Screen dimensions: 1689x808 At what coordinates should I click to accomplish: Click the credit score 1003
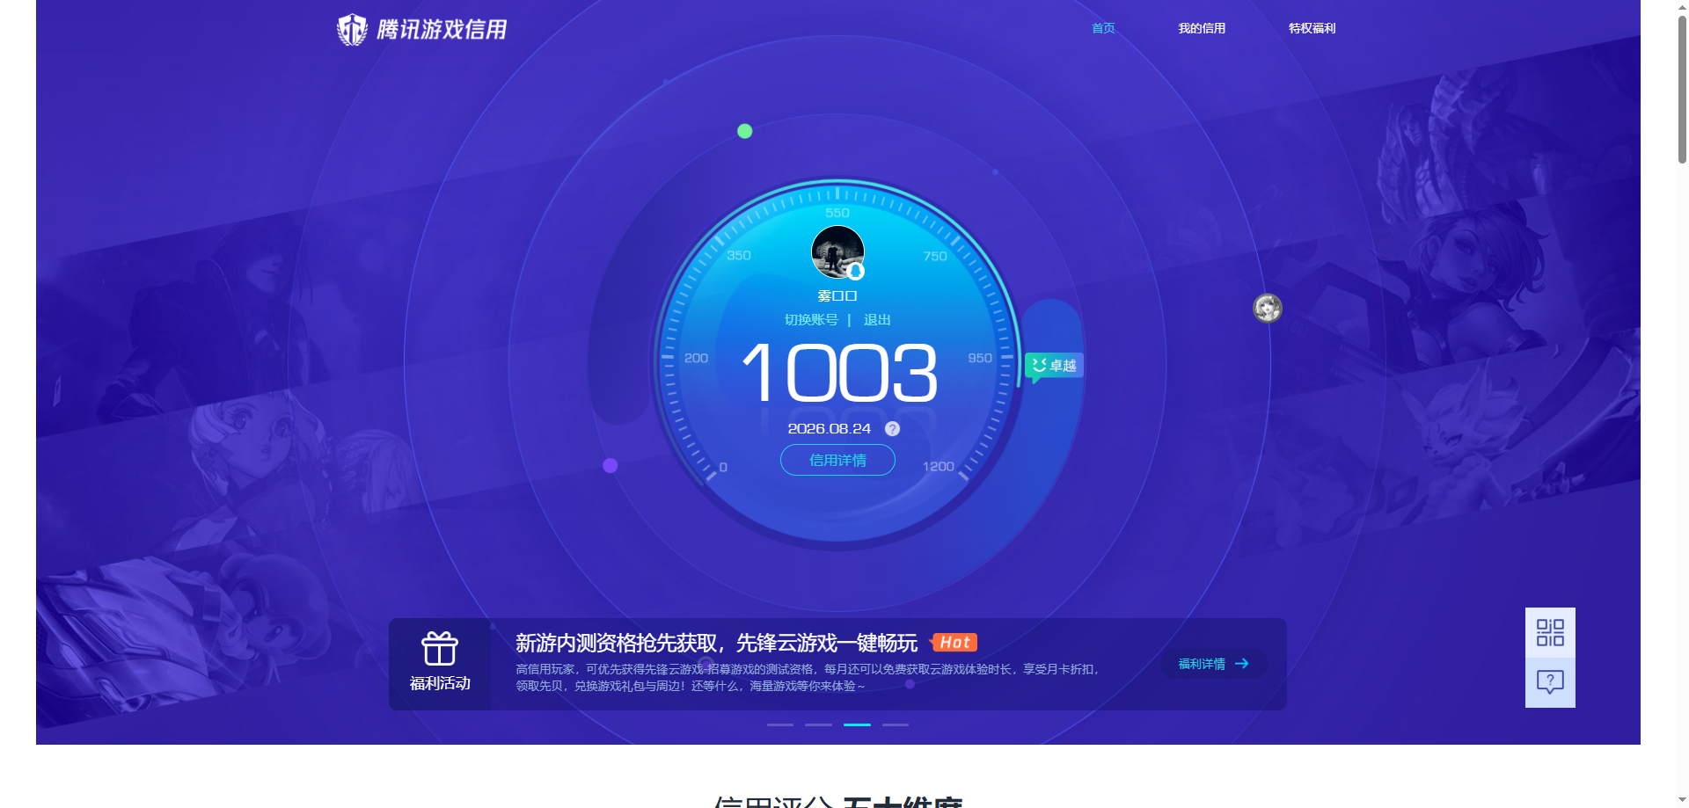coord(839,373)
